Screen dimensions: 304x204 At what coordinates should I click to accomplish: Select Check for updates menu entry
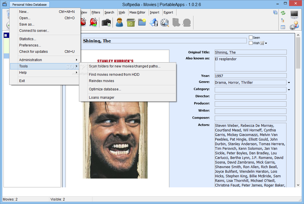coord(45,52)
